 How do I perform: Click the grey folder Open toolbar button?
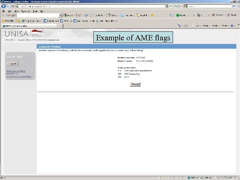tap(201, 15)
